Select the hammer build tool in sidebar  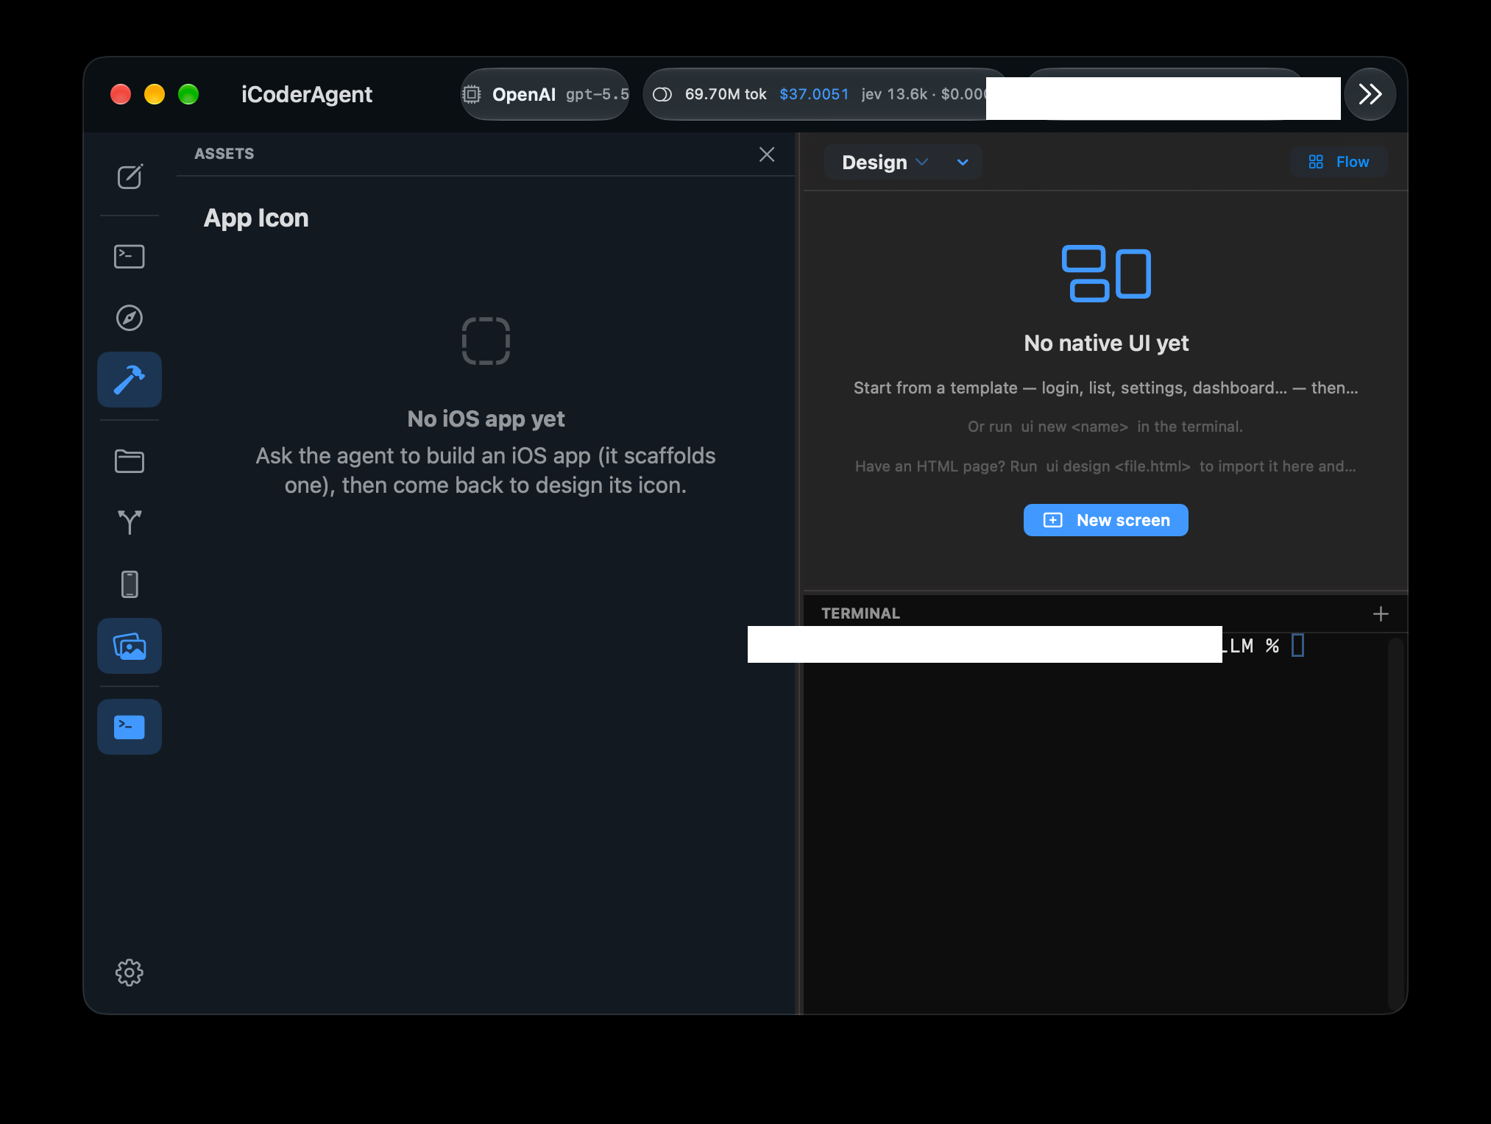[130, 380]
